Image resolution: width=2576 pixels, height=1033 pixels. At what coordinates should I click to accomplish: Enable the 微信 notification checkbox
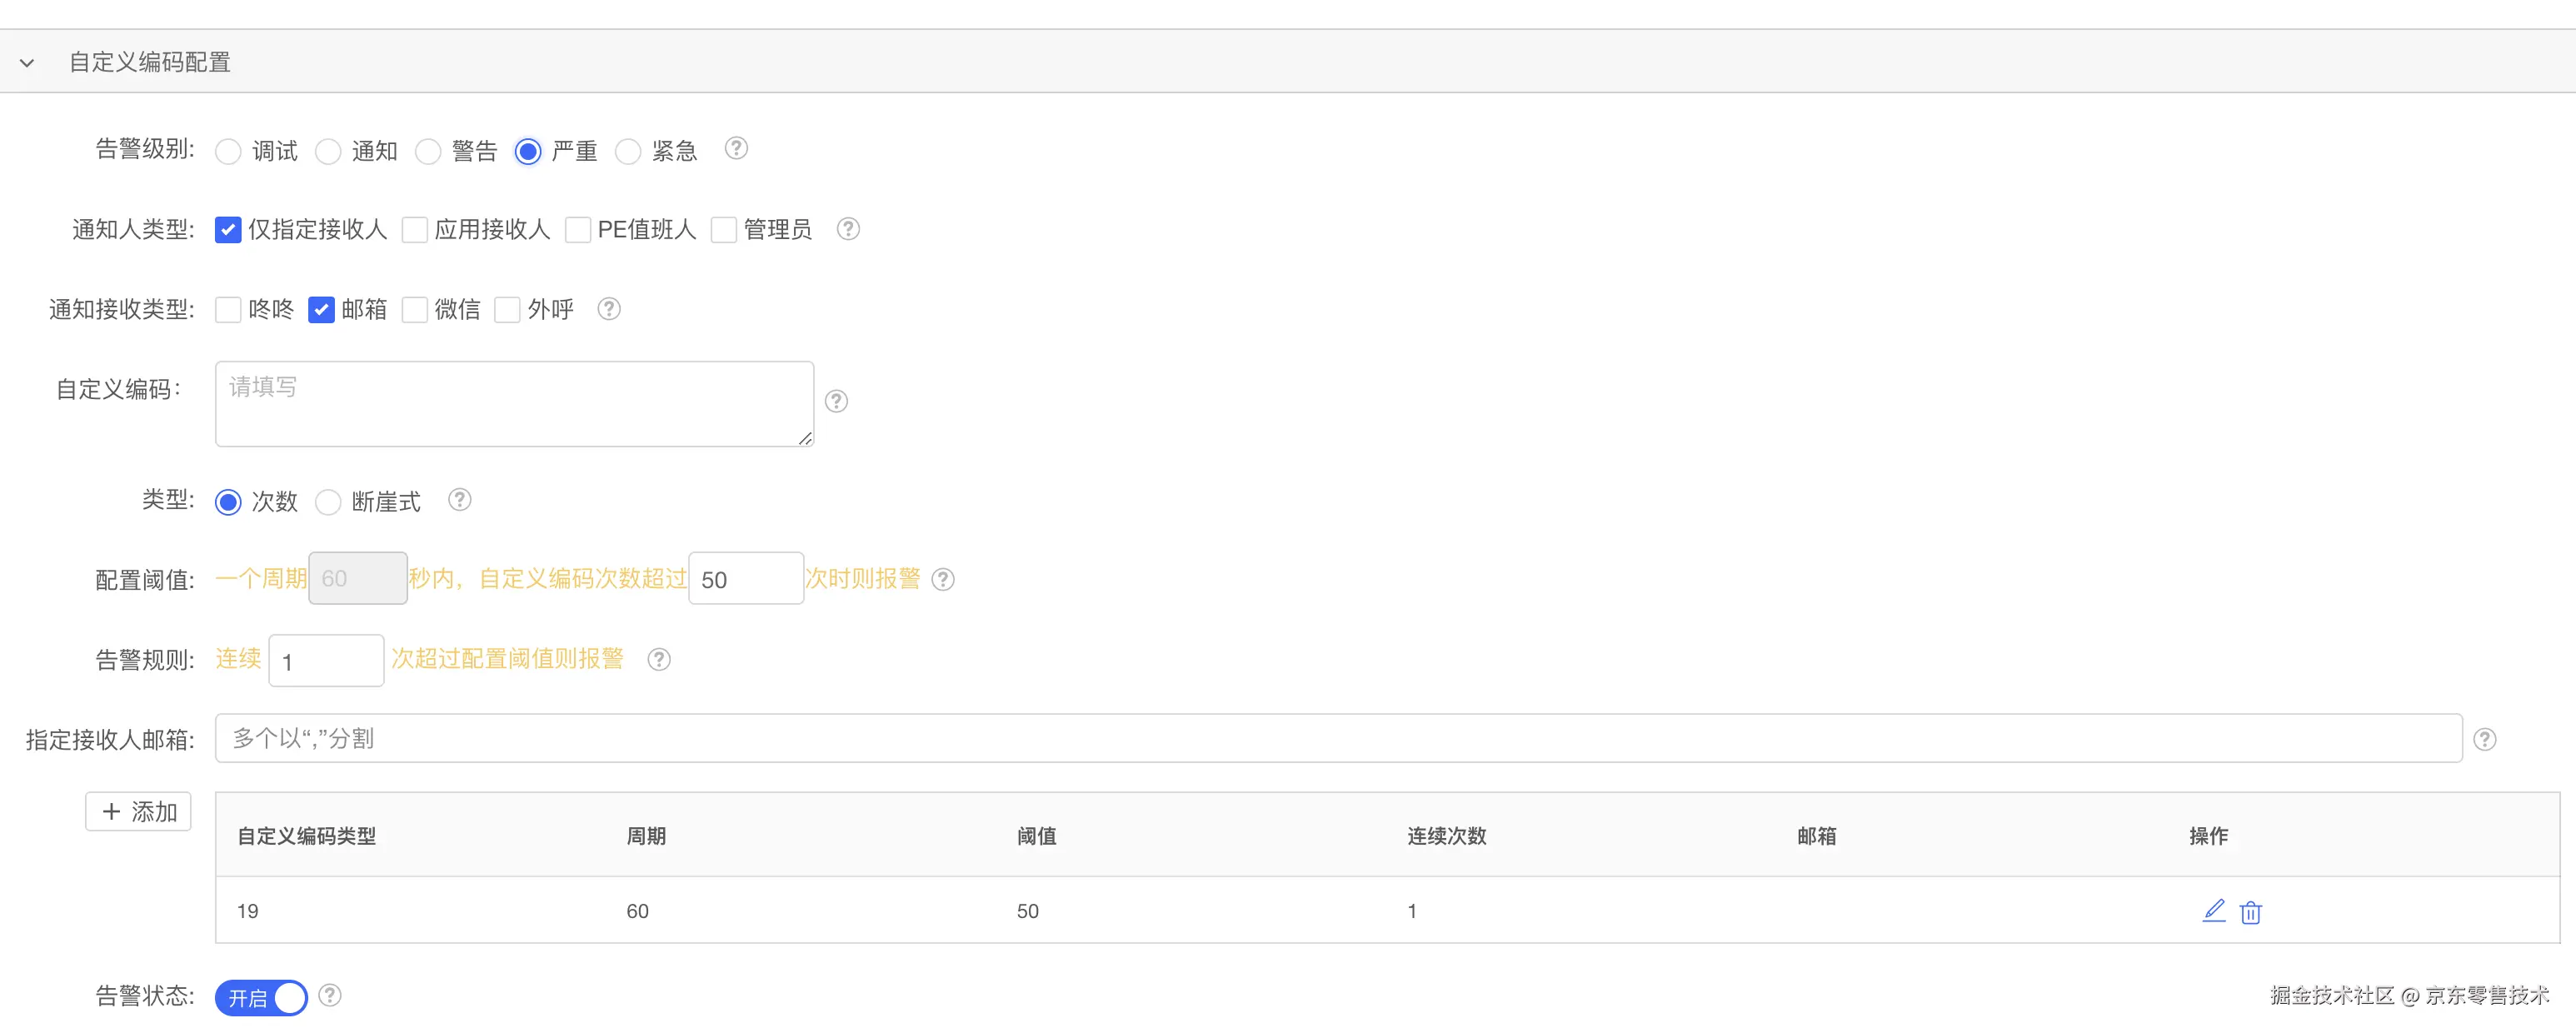[x=415, y=310]
